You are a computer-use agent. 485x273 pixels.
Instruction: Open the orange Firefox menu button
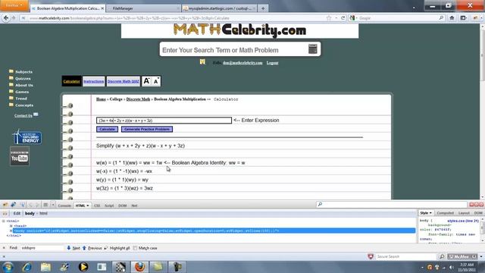coord(14,5)
